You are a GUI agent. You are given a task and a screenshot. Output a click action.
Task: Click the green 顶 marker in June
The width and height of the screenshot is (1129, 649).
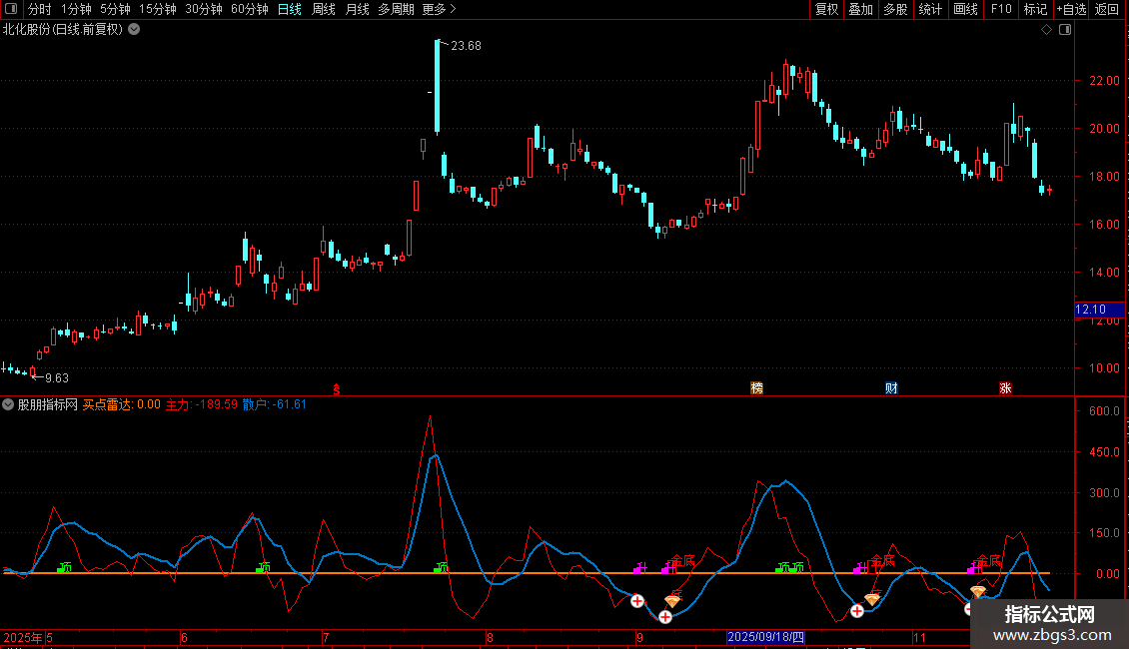(x=264, y=568)
